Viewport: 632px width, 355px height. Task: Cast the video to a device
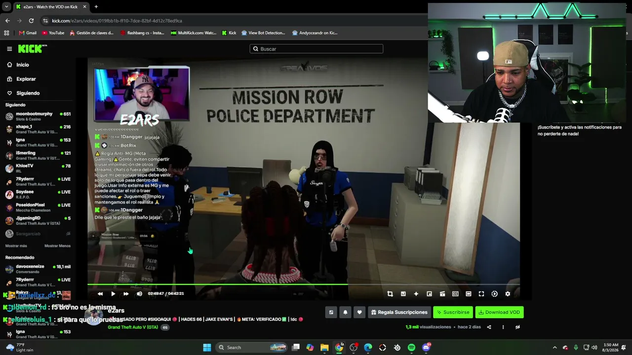point(442,294)
